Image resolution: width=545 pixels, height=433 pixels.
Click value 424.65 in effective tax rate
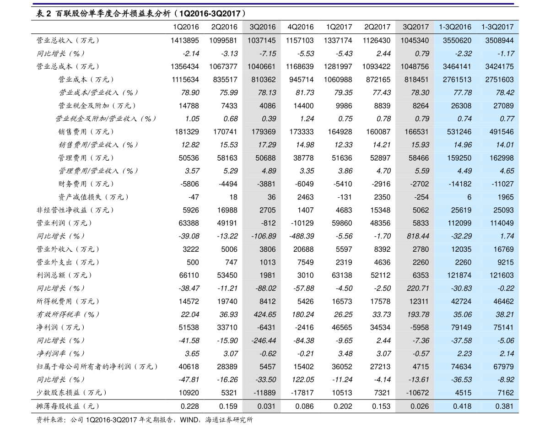[265, 314]
